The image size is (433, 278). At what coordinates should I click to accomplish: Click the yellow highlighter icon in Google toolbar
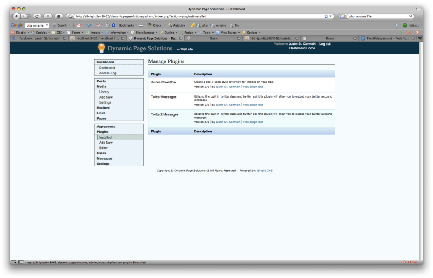193,25
